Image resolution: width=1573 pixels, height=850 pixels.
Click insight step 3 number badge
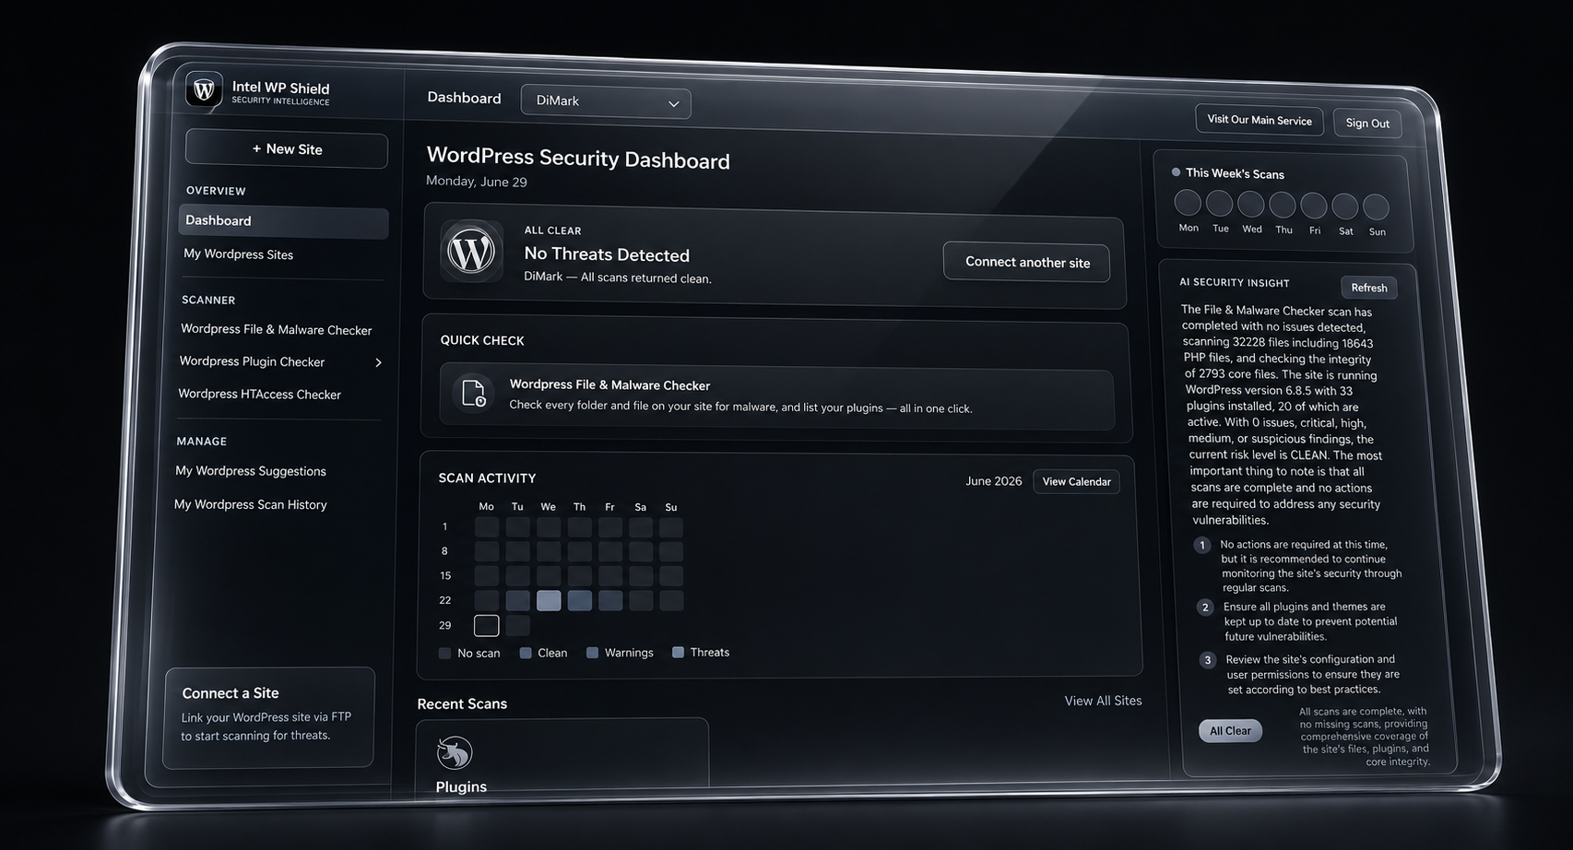pyautogui.click(x=1208, y=660)
